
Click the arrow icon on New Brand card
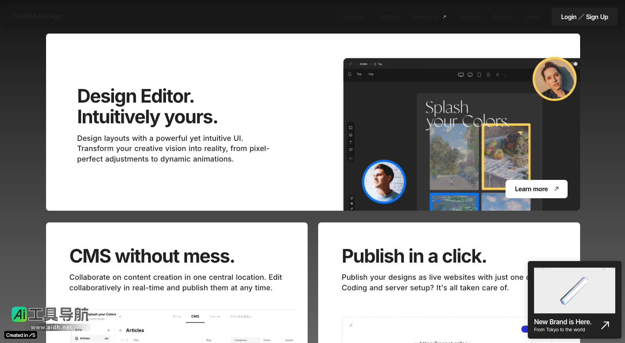(605, 325)
